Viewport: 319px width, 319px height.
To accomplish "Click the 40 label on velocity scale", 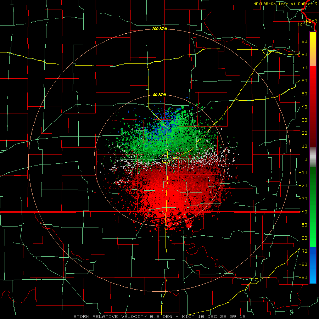I will pos(304,107).
